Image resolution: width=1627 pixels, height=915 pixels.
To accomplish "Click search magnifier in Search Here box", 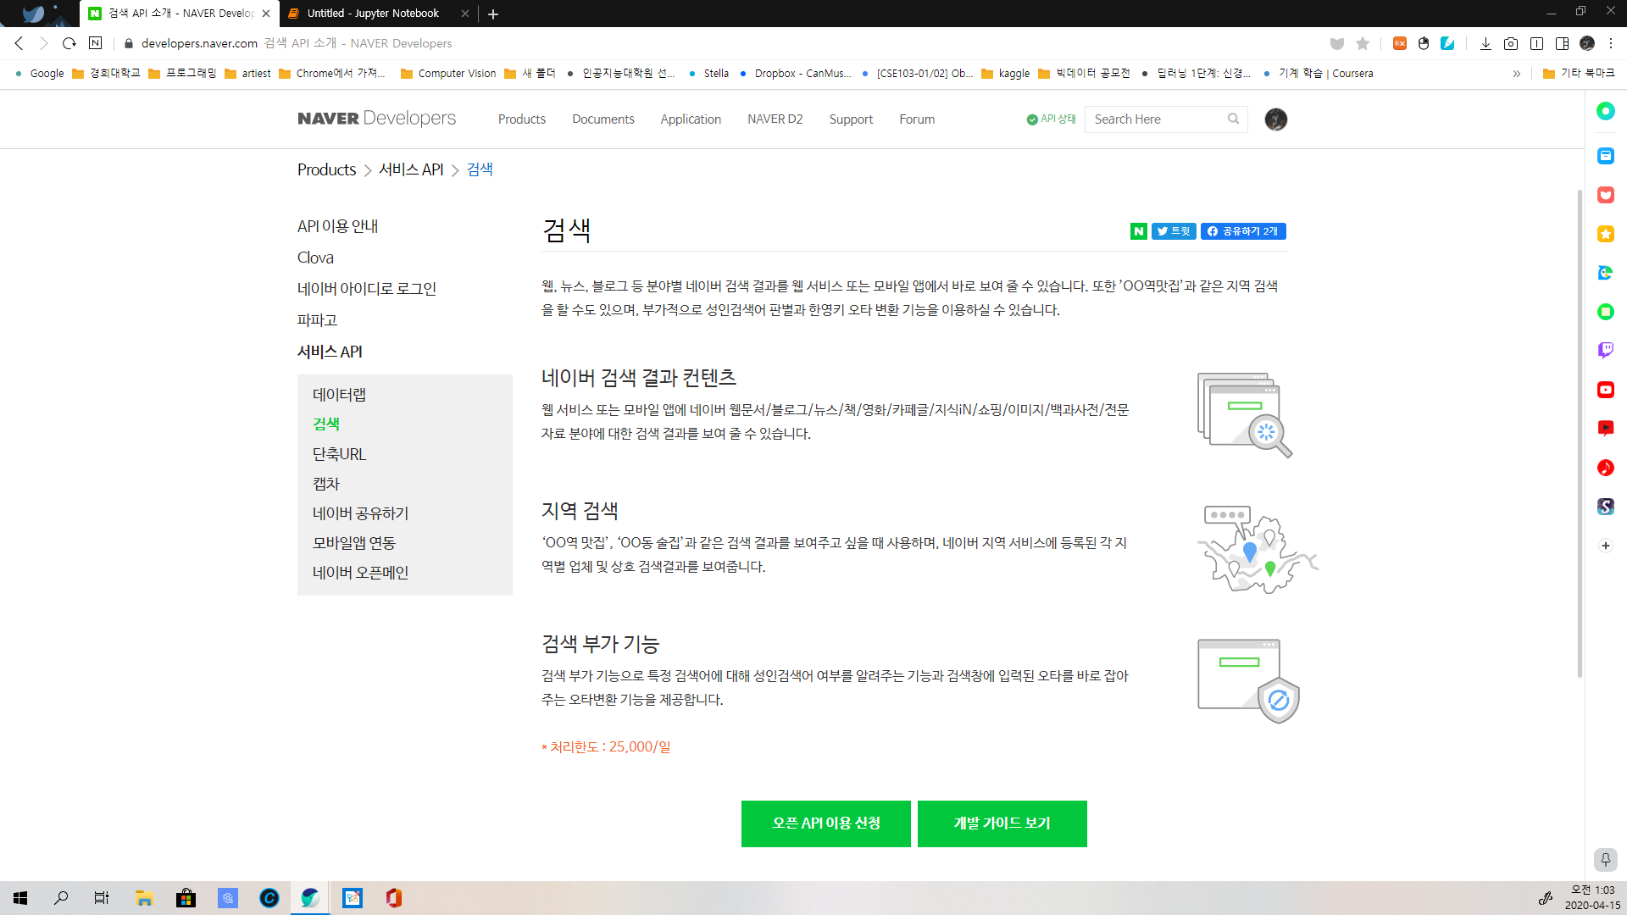I will point(1233,119).
